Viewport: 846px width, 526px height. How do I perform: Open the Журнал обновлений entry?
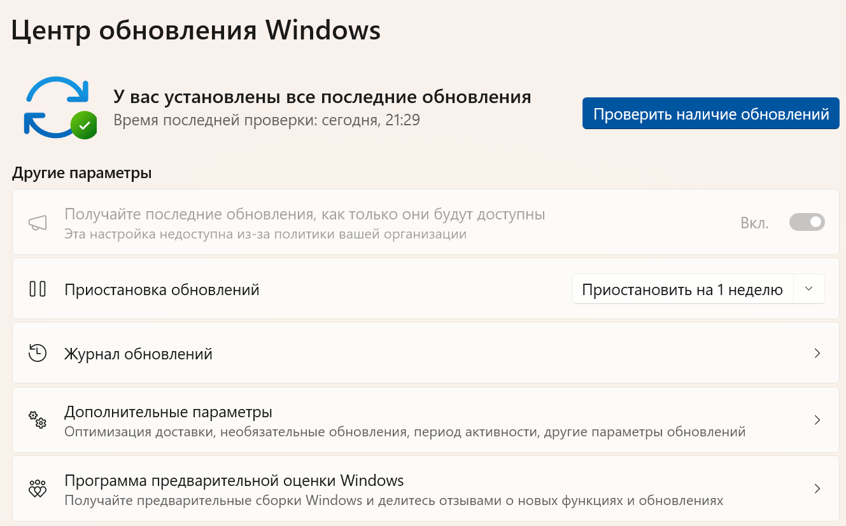coord(138,354)
